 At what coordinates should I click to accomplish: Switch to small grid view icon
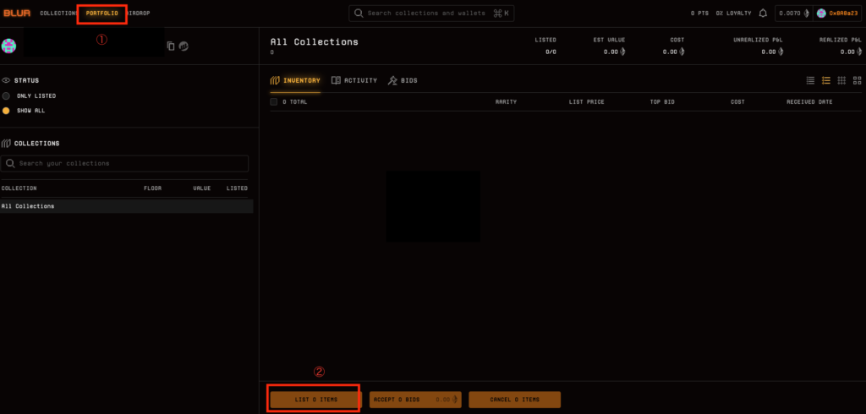(x=841, y=80)
